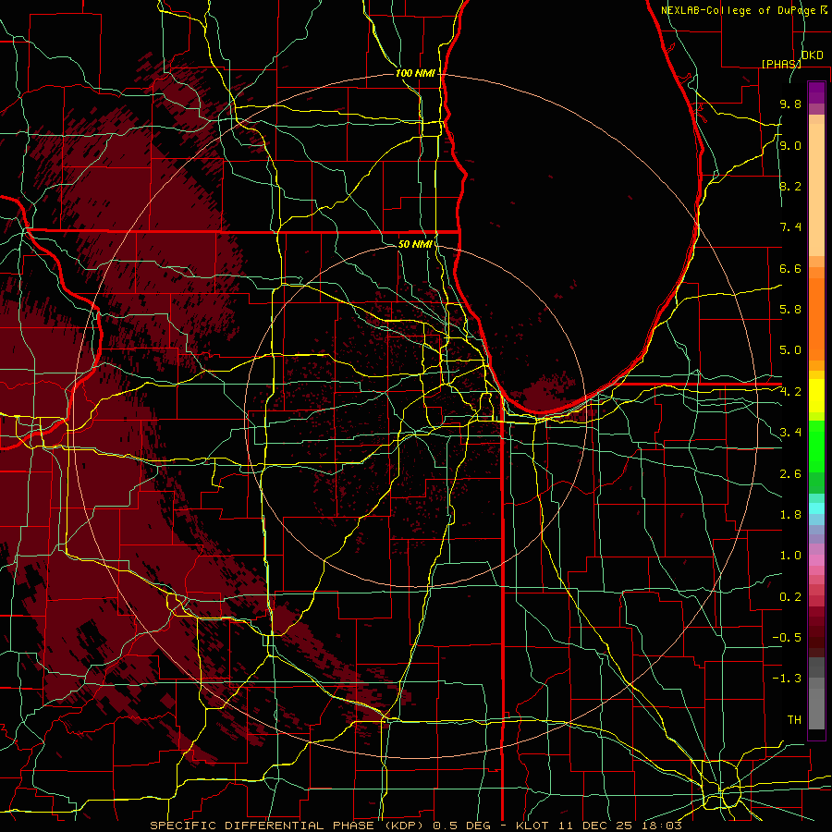832x832 pixels.
Task: Click the -1.3 value on the color scale
Action: [787, 679]
